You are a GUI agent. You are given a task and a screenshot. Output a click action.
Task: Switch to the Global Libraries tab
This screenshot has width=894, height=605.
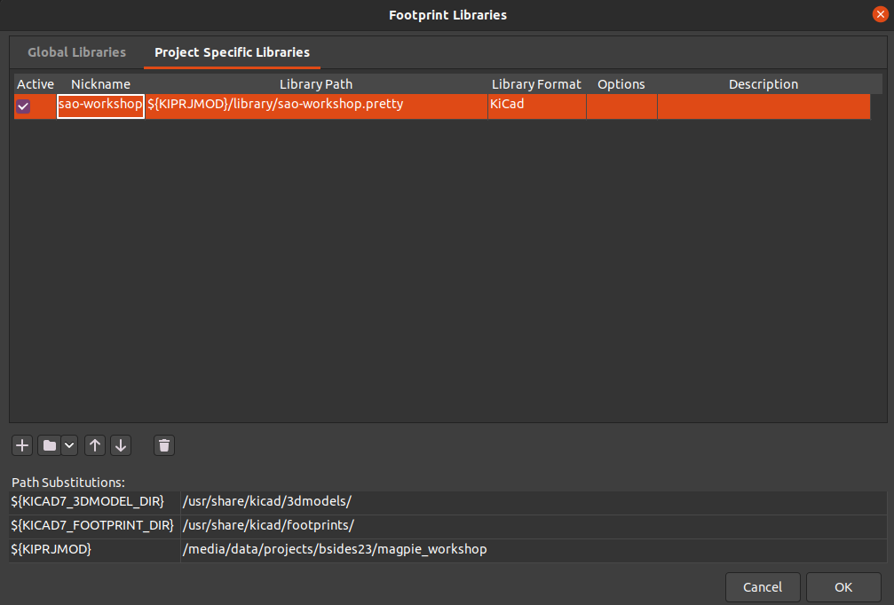point(76,52)
